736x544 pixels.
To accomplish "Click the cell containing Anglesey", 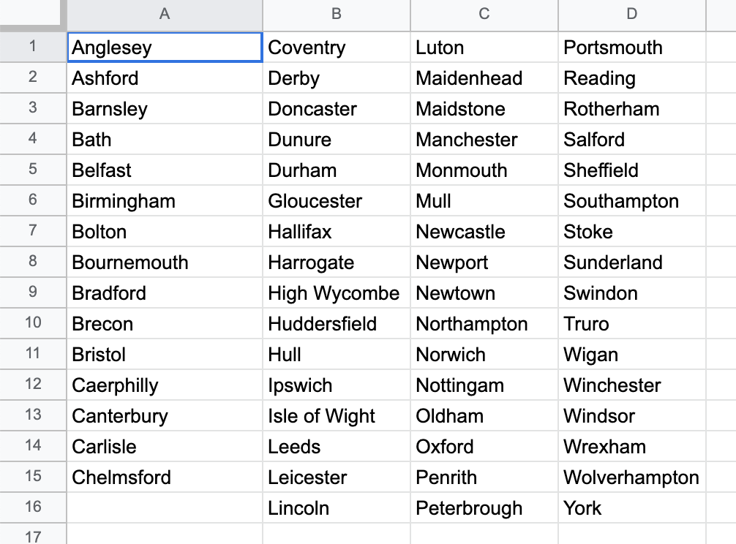I will pyautogui.click(x=165, y=47).
